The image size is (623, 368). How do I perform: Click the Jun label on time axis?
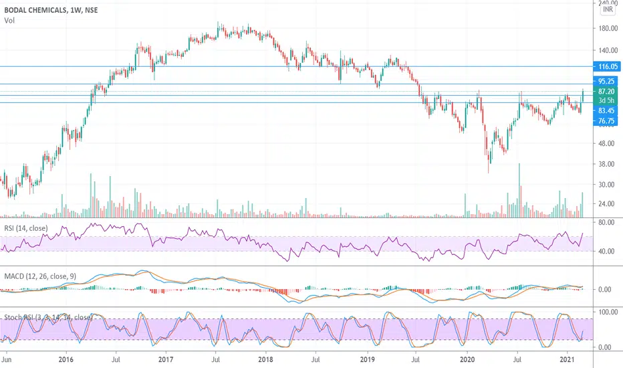pyautogui.click(x=6, y=360)
